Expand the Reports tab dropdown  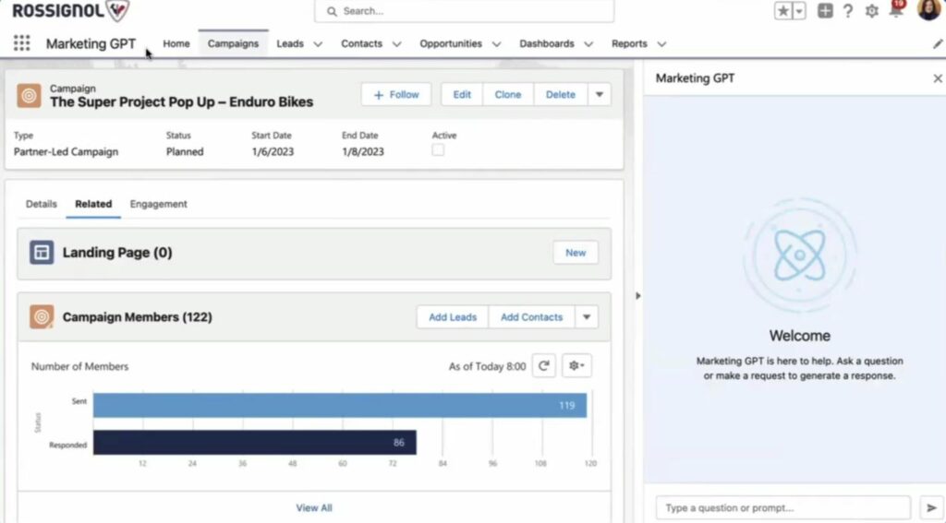tap(661, 44)
